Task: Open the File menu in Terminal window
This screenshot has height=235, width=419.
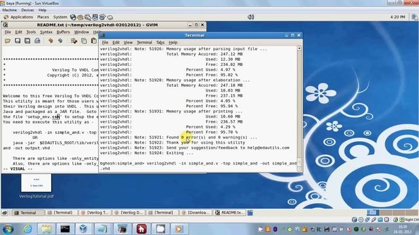Action: click(x=105, y=42)
